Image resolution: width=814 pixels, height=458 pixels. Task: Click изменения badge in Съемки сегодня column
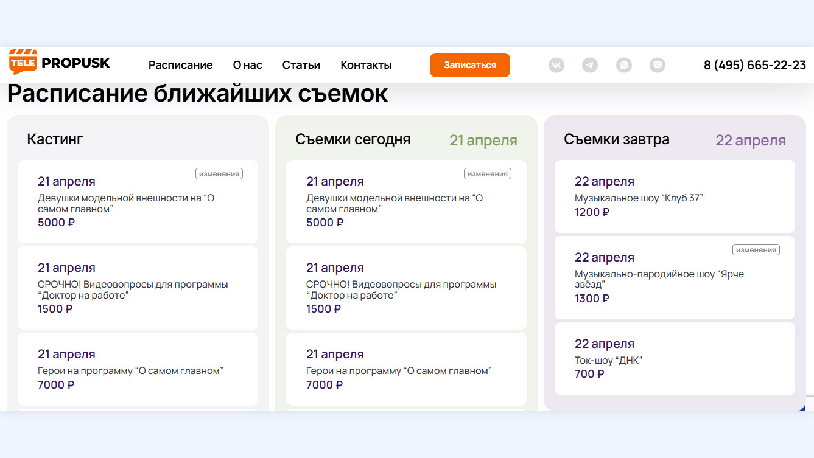[488, 174]
